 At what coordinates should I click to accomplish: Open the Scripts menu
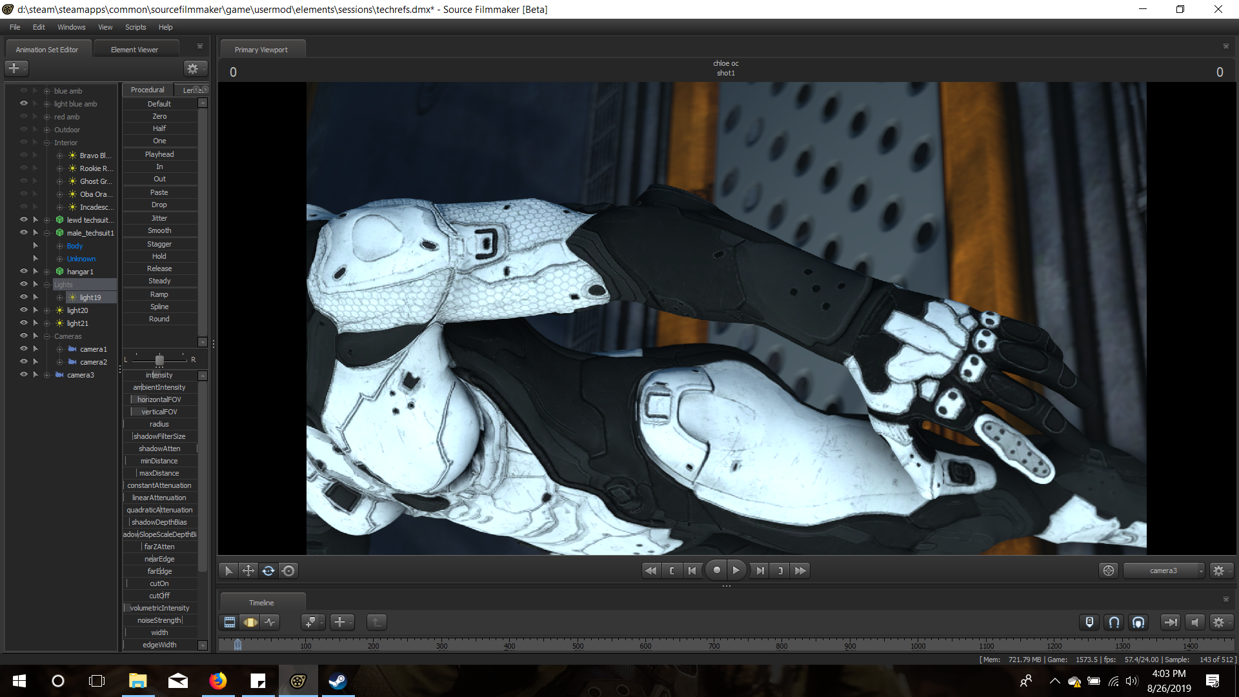click(x=136, y=27)
